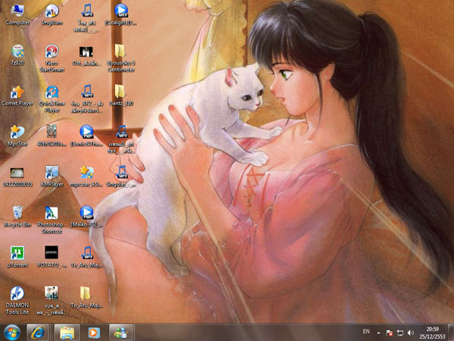The image size is (454, 341).
Task: Click the EN language indicator
Action: pyautogui.click(x=366, y=331)
